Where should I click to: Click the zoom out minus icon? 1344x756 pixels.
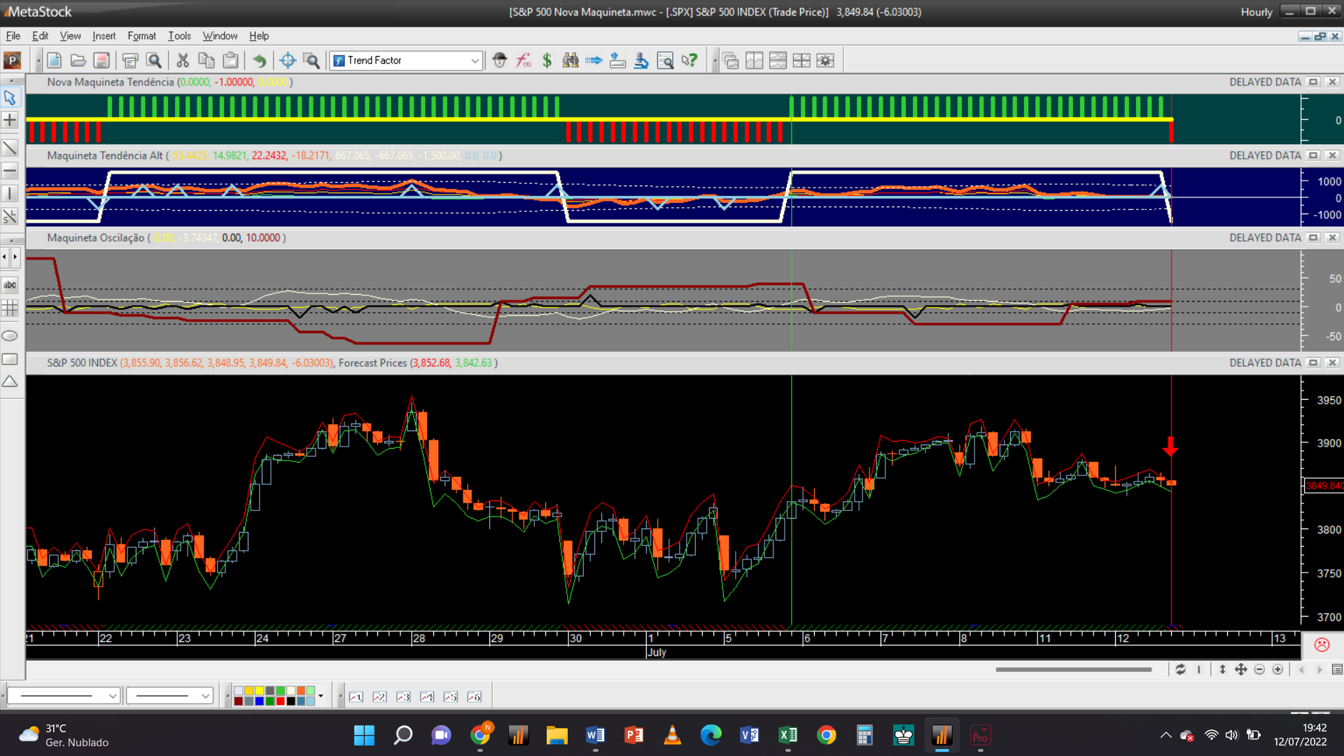1259,670
